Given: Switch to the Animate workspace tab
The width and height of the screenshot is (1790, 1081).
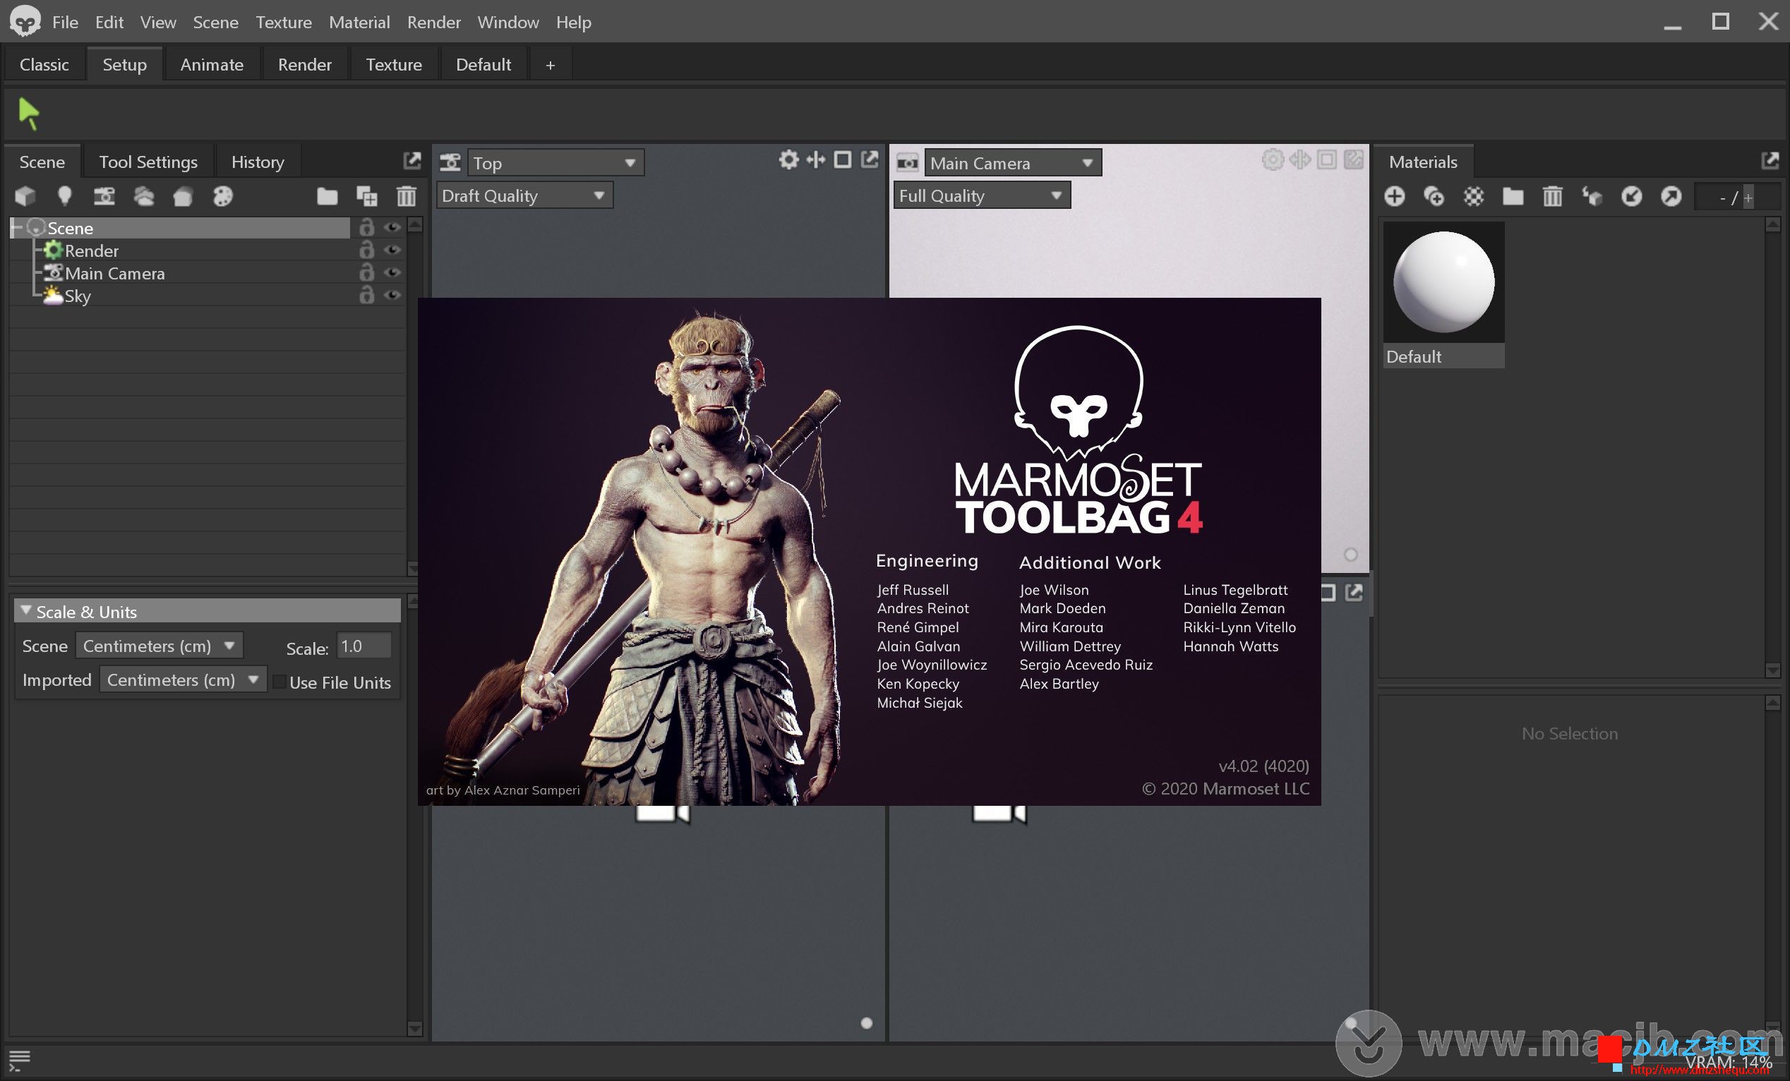Looking at the screenshot, I should (212, 65).
